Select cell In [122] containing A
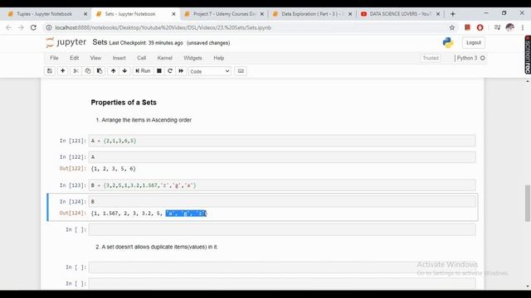Image resolution: width=531 pixels, height=298 pixels. point(282,157)
